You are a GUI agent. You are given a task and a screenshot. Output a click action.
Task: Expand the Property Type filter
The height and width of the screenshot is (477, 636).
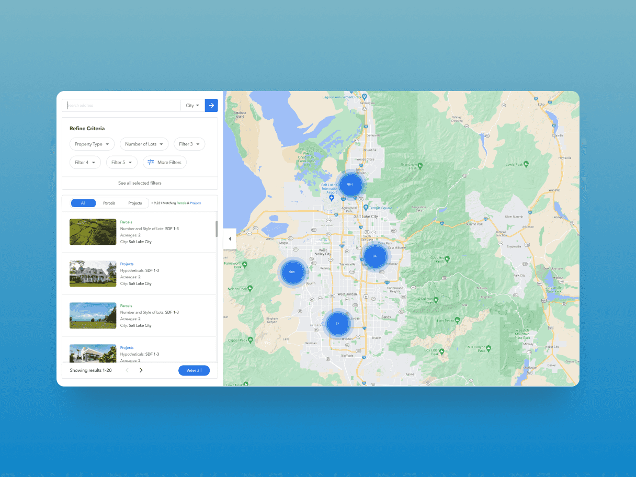coord(92,144)
